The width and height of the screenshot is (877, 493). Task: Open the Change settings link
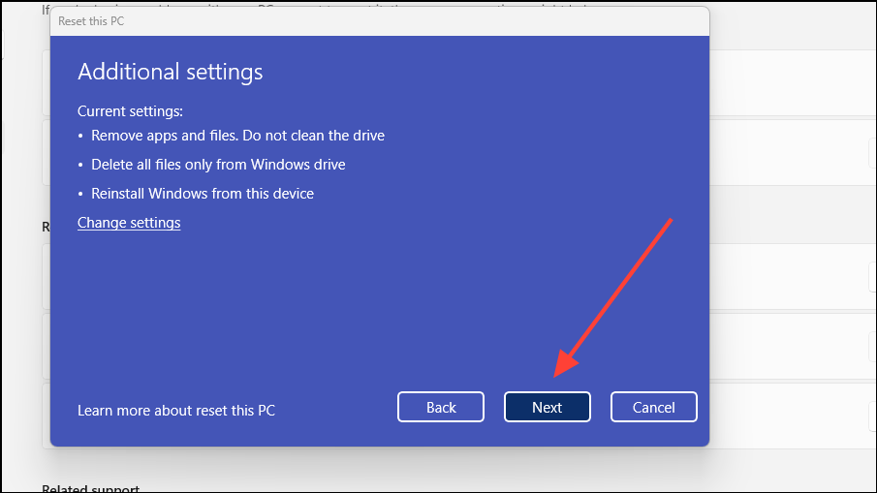point(129,223)
